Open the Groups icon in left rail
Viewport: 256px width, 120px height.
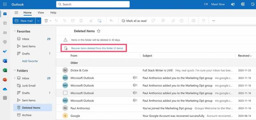5,42
